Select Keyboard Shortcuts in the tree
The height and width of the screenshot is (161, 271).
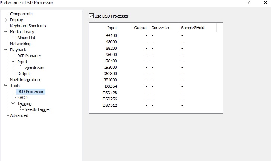point(28,26)
